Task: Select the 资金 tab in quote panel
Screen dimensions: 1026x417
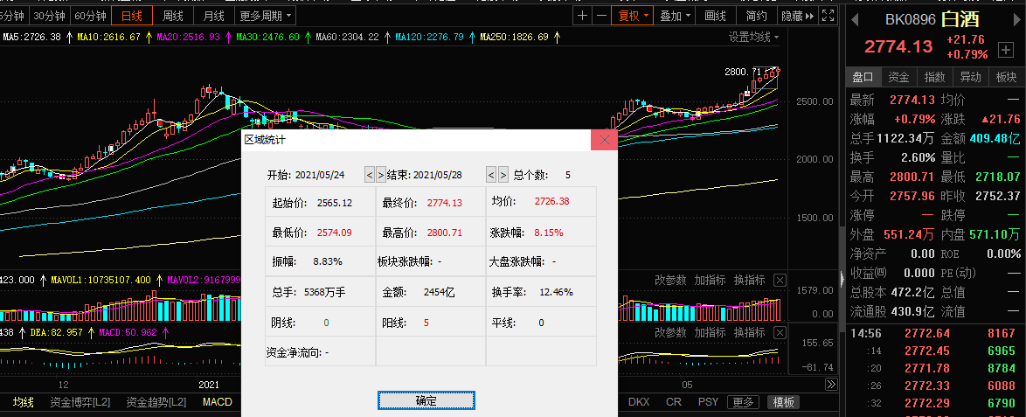Action: (898, 77)
